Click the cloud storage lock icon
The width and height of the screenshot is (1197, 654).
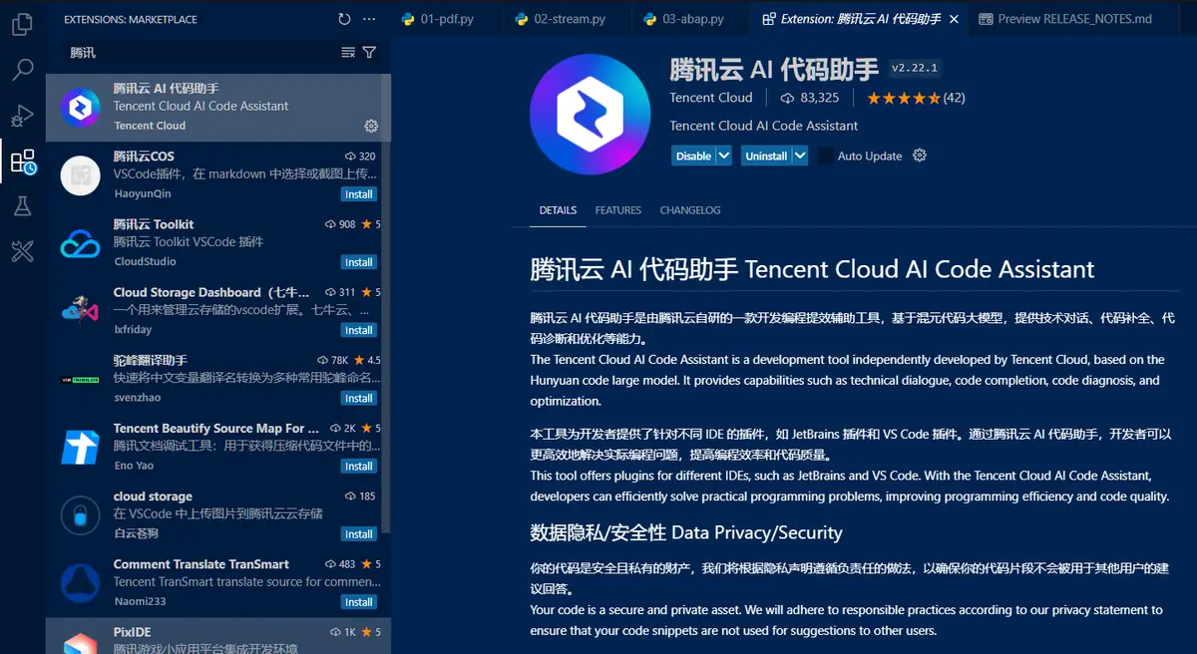[x=80, y=514]
